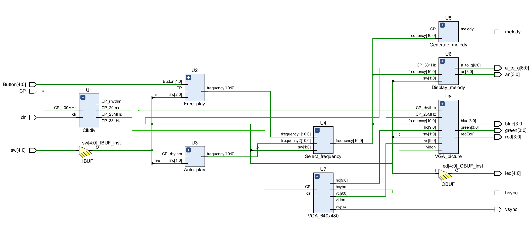This screenshot has height=244, width=531.
Task: Select the a_to_g[6:0] output port symbol
Action: (498, 68)
